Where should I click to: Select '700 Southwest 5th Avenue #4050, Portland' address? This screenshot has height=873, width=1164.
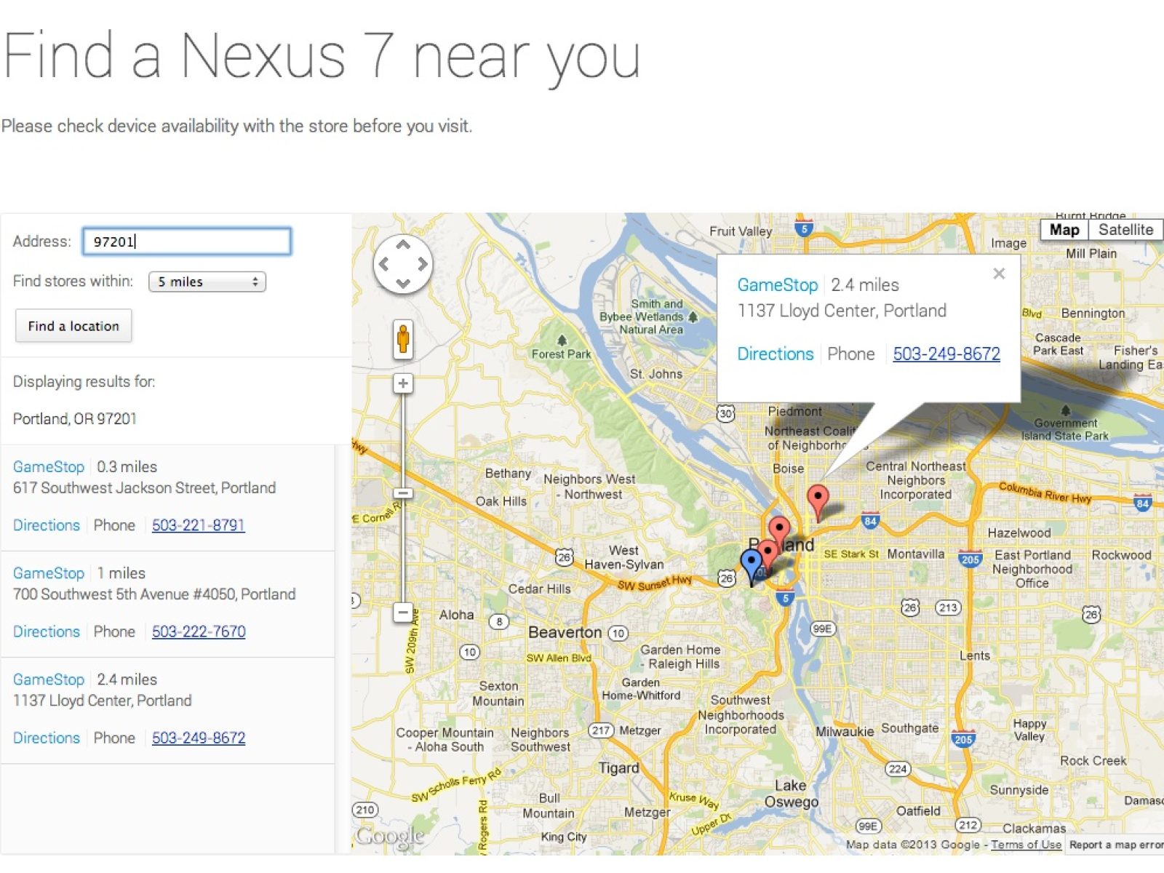[154, 594]
